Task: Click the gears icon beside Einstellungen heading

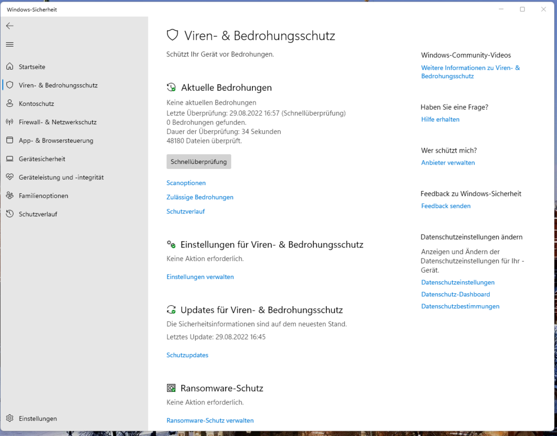Action: [x=171, y=244]
